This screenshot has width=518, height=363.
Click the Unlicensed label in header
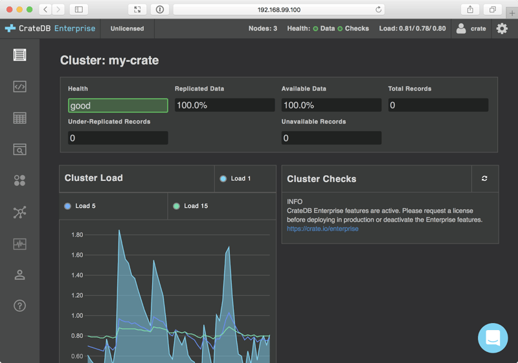(127, 28)
